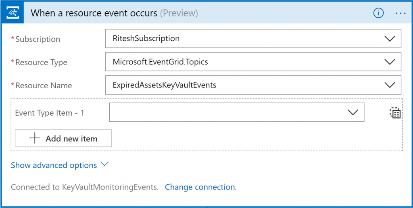
Task: Switch Event Type to input entire array icon
Action: (395, 113)
